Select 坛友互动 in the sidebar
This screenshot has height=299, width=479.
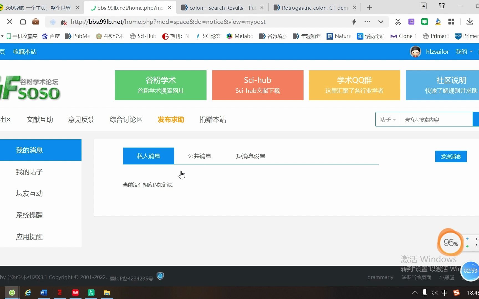click(41, 193)
